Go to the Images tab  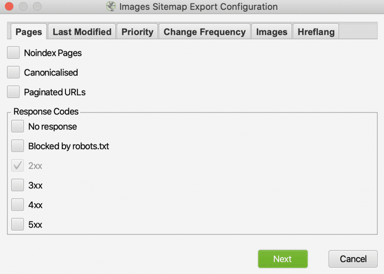coord(271,32)
